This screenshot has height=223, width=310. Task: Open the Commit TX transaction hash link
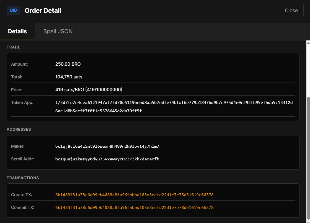point(134,207)
